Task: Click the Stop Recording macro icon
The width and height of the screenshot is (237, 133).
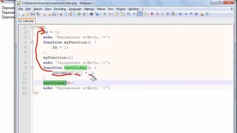Action: tap(157, 14)
